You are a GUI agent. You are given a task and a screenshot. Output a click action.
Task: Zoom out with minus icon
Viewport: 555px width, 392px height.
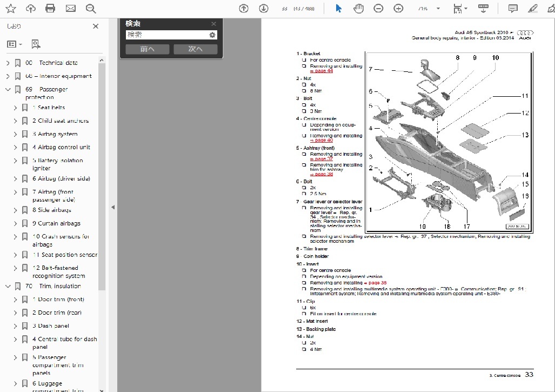coord(378,9)
